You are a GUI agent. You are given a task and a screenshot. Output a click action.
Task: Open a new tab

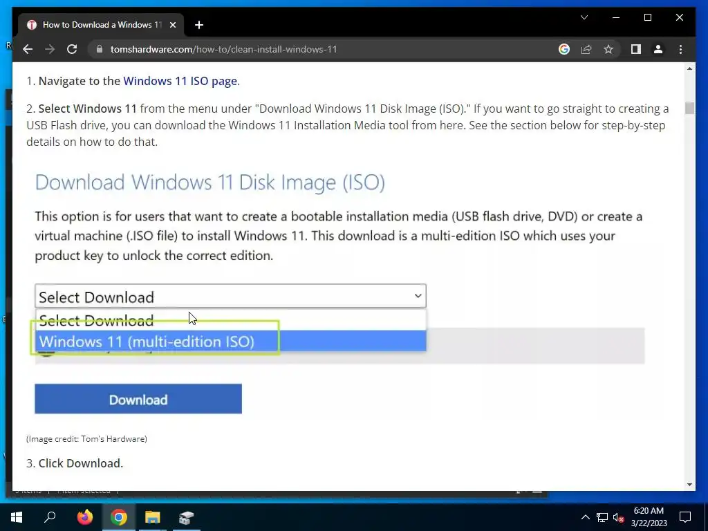coord(198,25)
